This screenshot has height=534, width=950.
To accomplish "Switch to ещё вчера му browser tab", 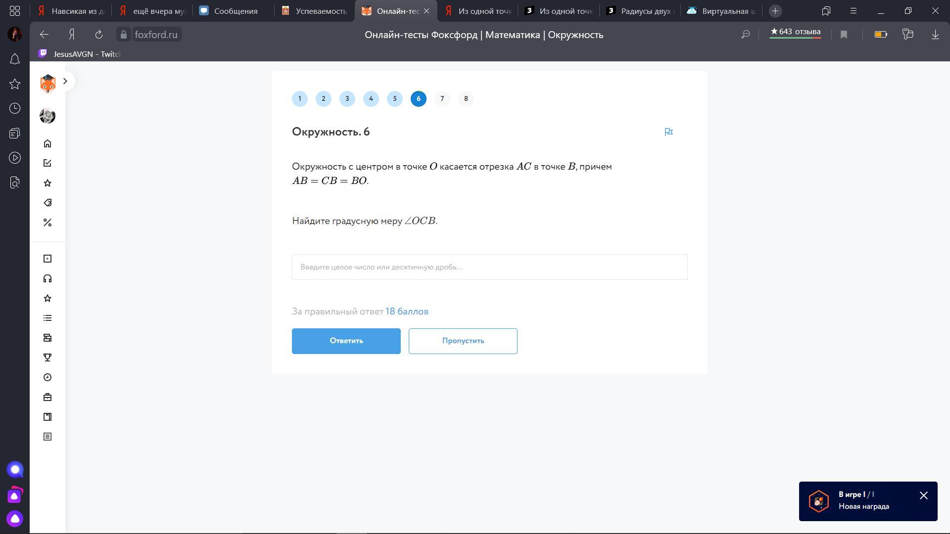I will (x=153, y=11).
